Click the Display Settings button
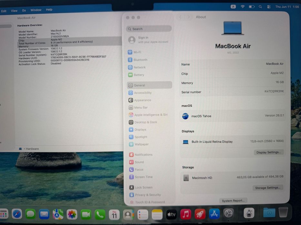Screen dimensions: 301x225 (268, 152)
